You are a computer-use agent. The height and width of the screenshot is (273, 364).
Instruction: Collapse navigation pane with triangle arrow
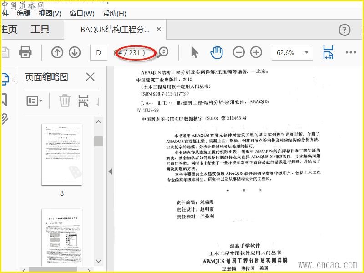click(110, 172)
